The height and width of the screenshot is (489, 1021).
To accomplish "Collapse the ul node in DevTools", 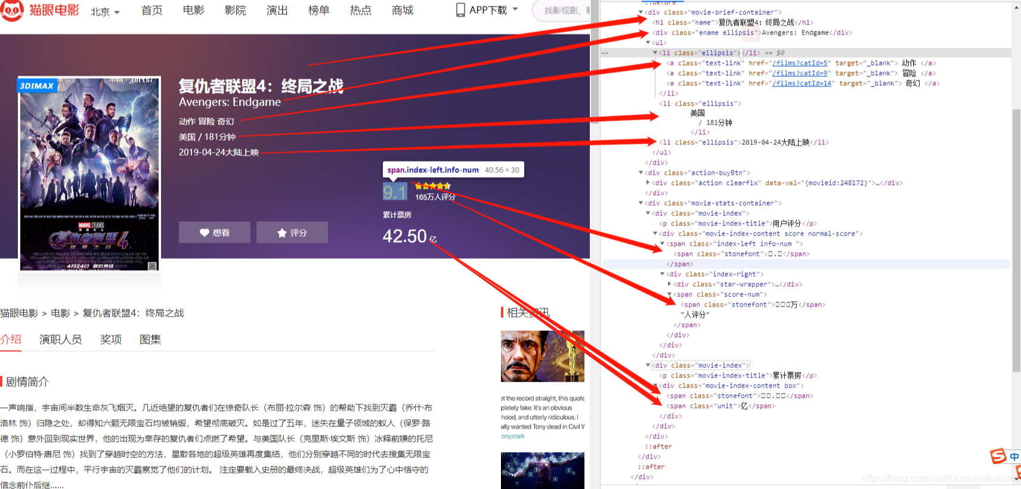I will (648, 42).
